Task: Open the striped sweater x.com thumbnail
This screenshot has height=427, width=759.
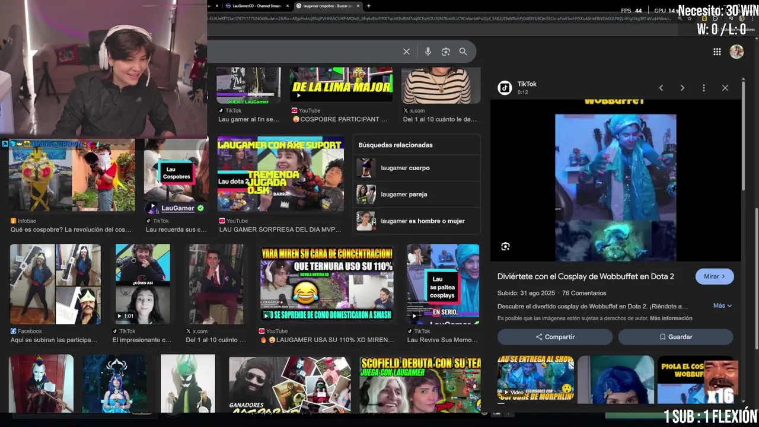Action: 441,85
